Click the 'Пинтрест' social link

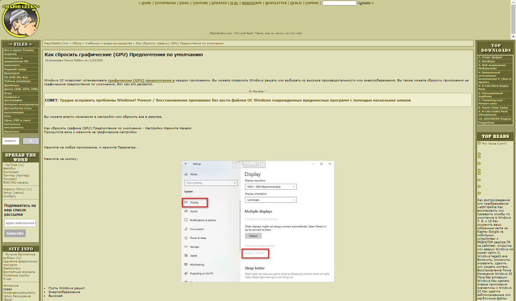click(x=10, y=178)
